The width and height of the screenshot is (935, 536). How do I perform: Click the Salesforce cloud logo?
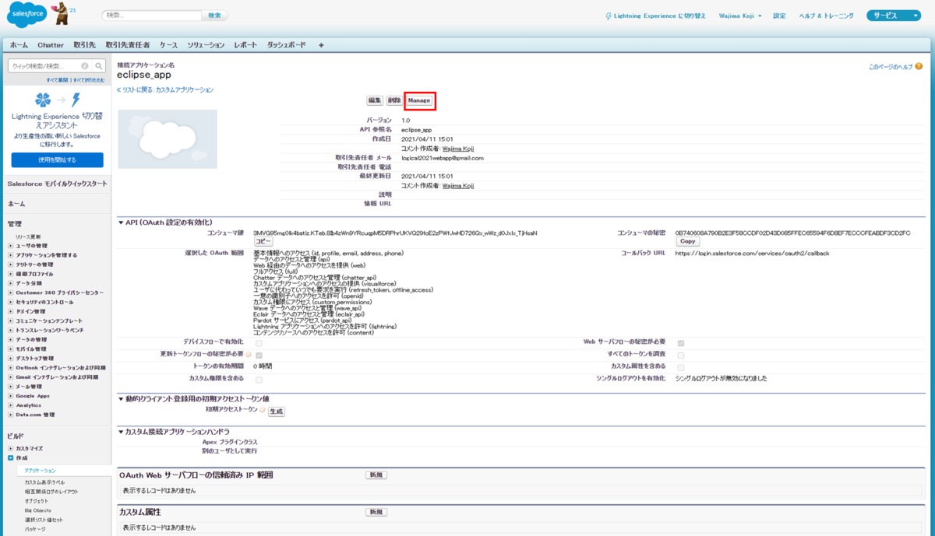pyautogui.click(x=26, y=15)
